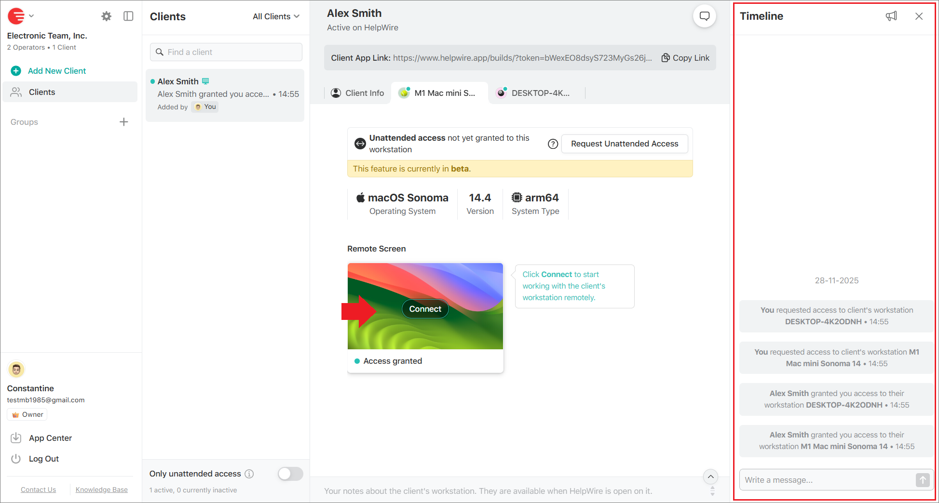The height and width of the screenshot is (503, 939).
Task: Switch to the Client Info tab
Action: click(358, 93)
